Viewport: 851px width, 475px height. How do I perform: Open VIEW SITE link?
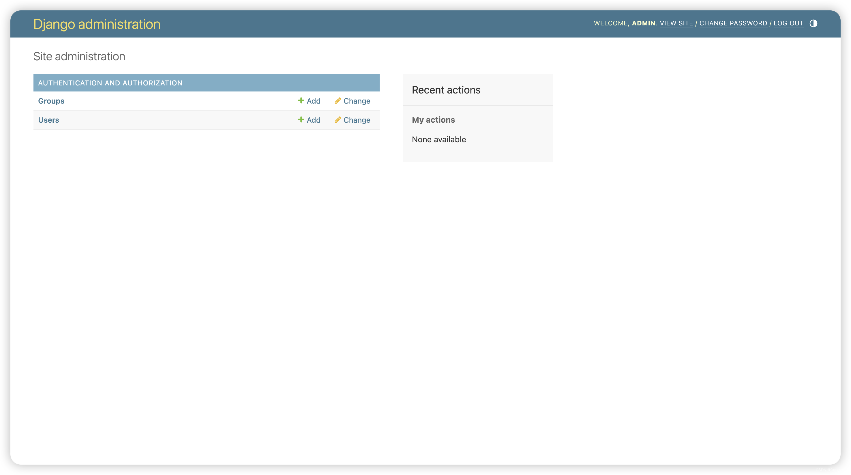676,23
